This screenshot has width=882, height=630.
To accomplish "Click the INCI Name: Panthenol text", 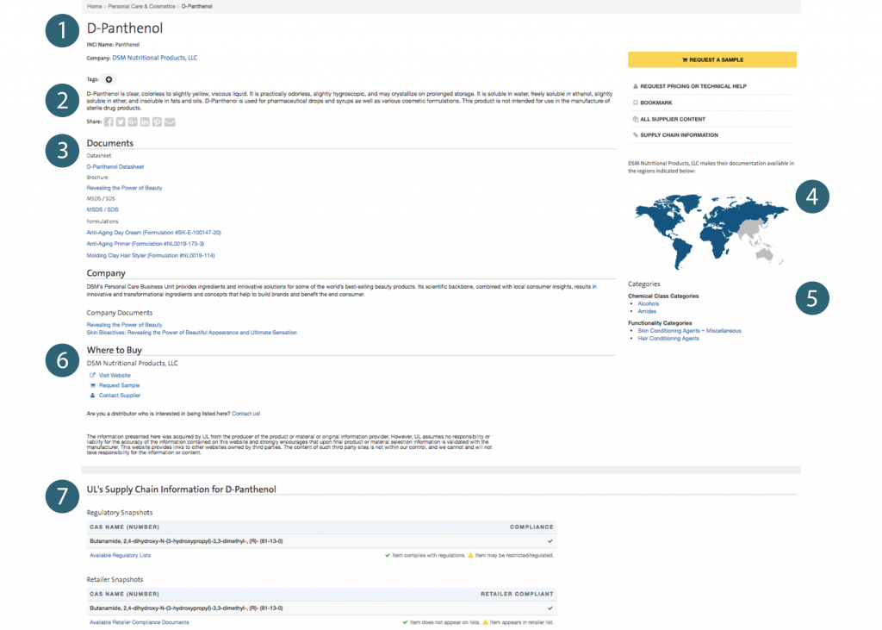I will click(113, 45).
